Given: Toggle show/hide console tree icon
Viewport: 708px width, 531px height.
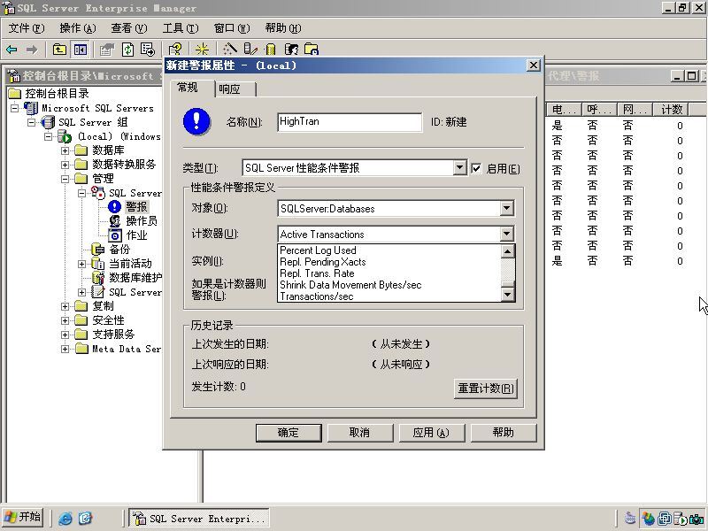Looking at the screenshot, I should tap(81, 50).
